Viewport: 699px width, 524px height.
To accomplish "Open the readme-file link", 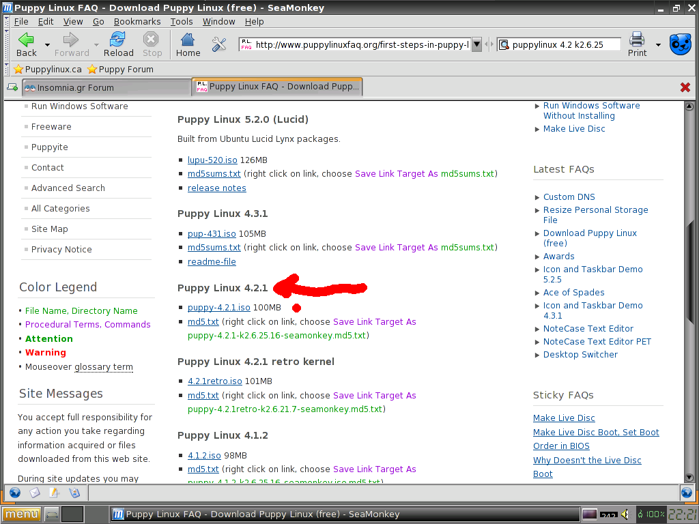I will tap(212, 261).
